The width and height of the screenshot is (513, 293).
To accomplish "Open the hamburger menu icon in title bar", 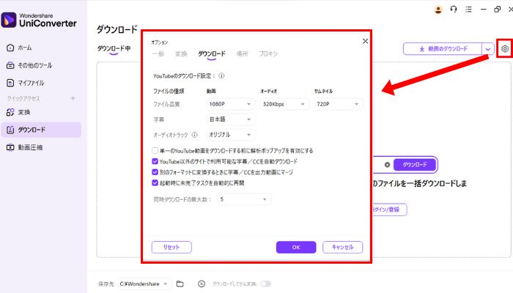I will pos(470,9).
